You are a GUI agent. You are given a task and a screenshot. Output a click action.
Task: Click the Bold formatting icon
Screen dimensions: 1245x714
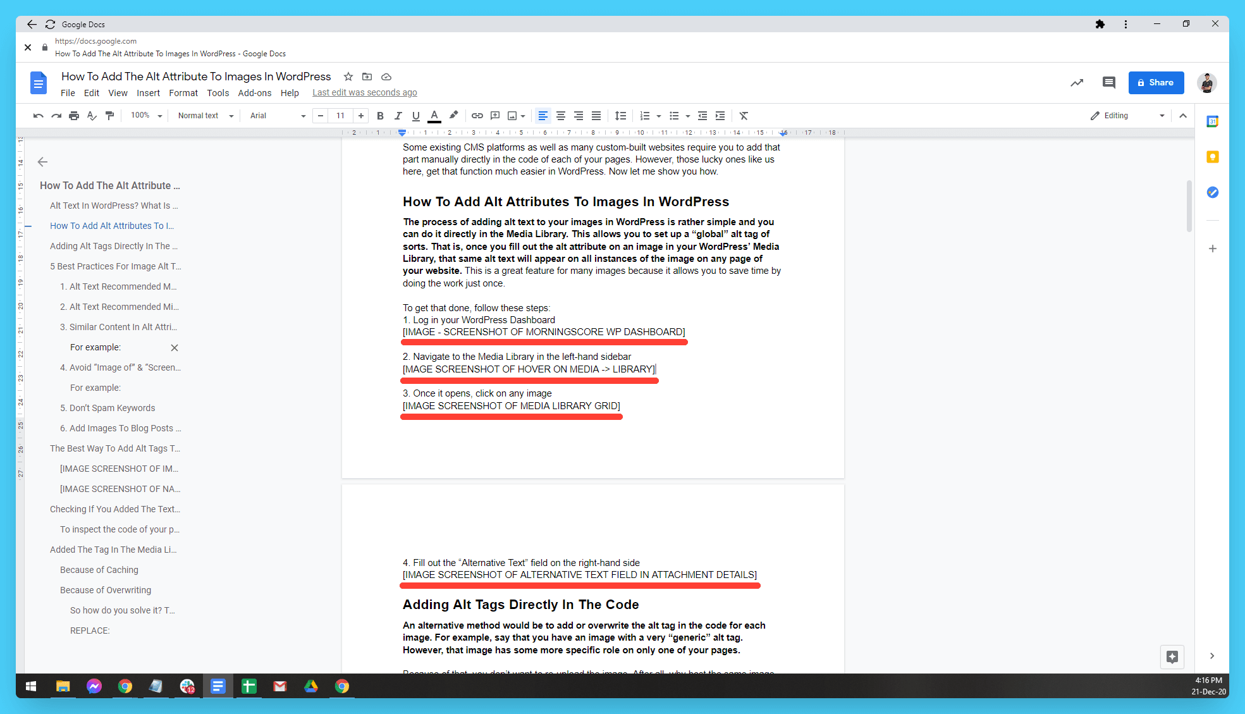pyautogui.click(x=381, y=116)
